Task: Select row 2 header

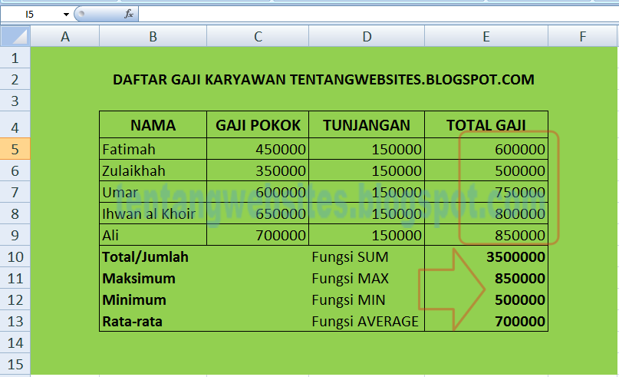Action: coord(15,79)
